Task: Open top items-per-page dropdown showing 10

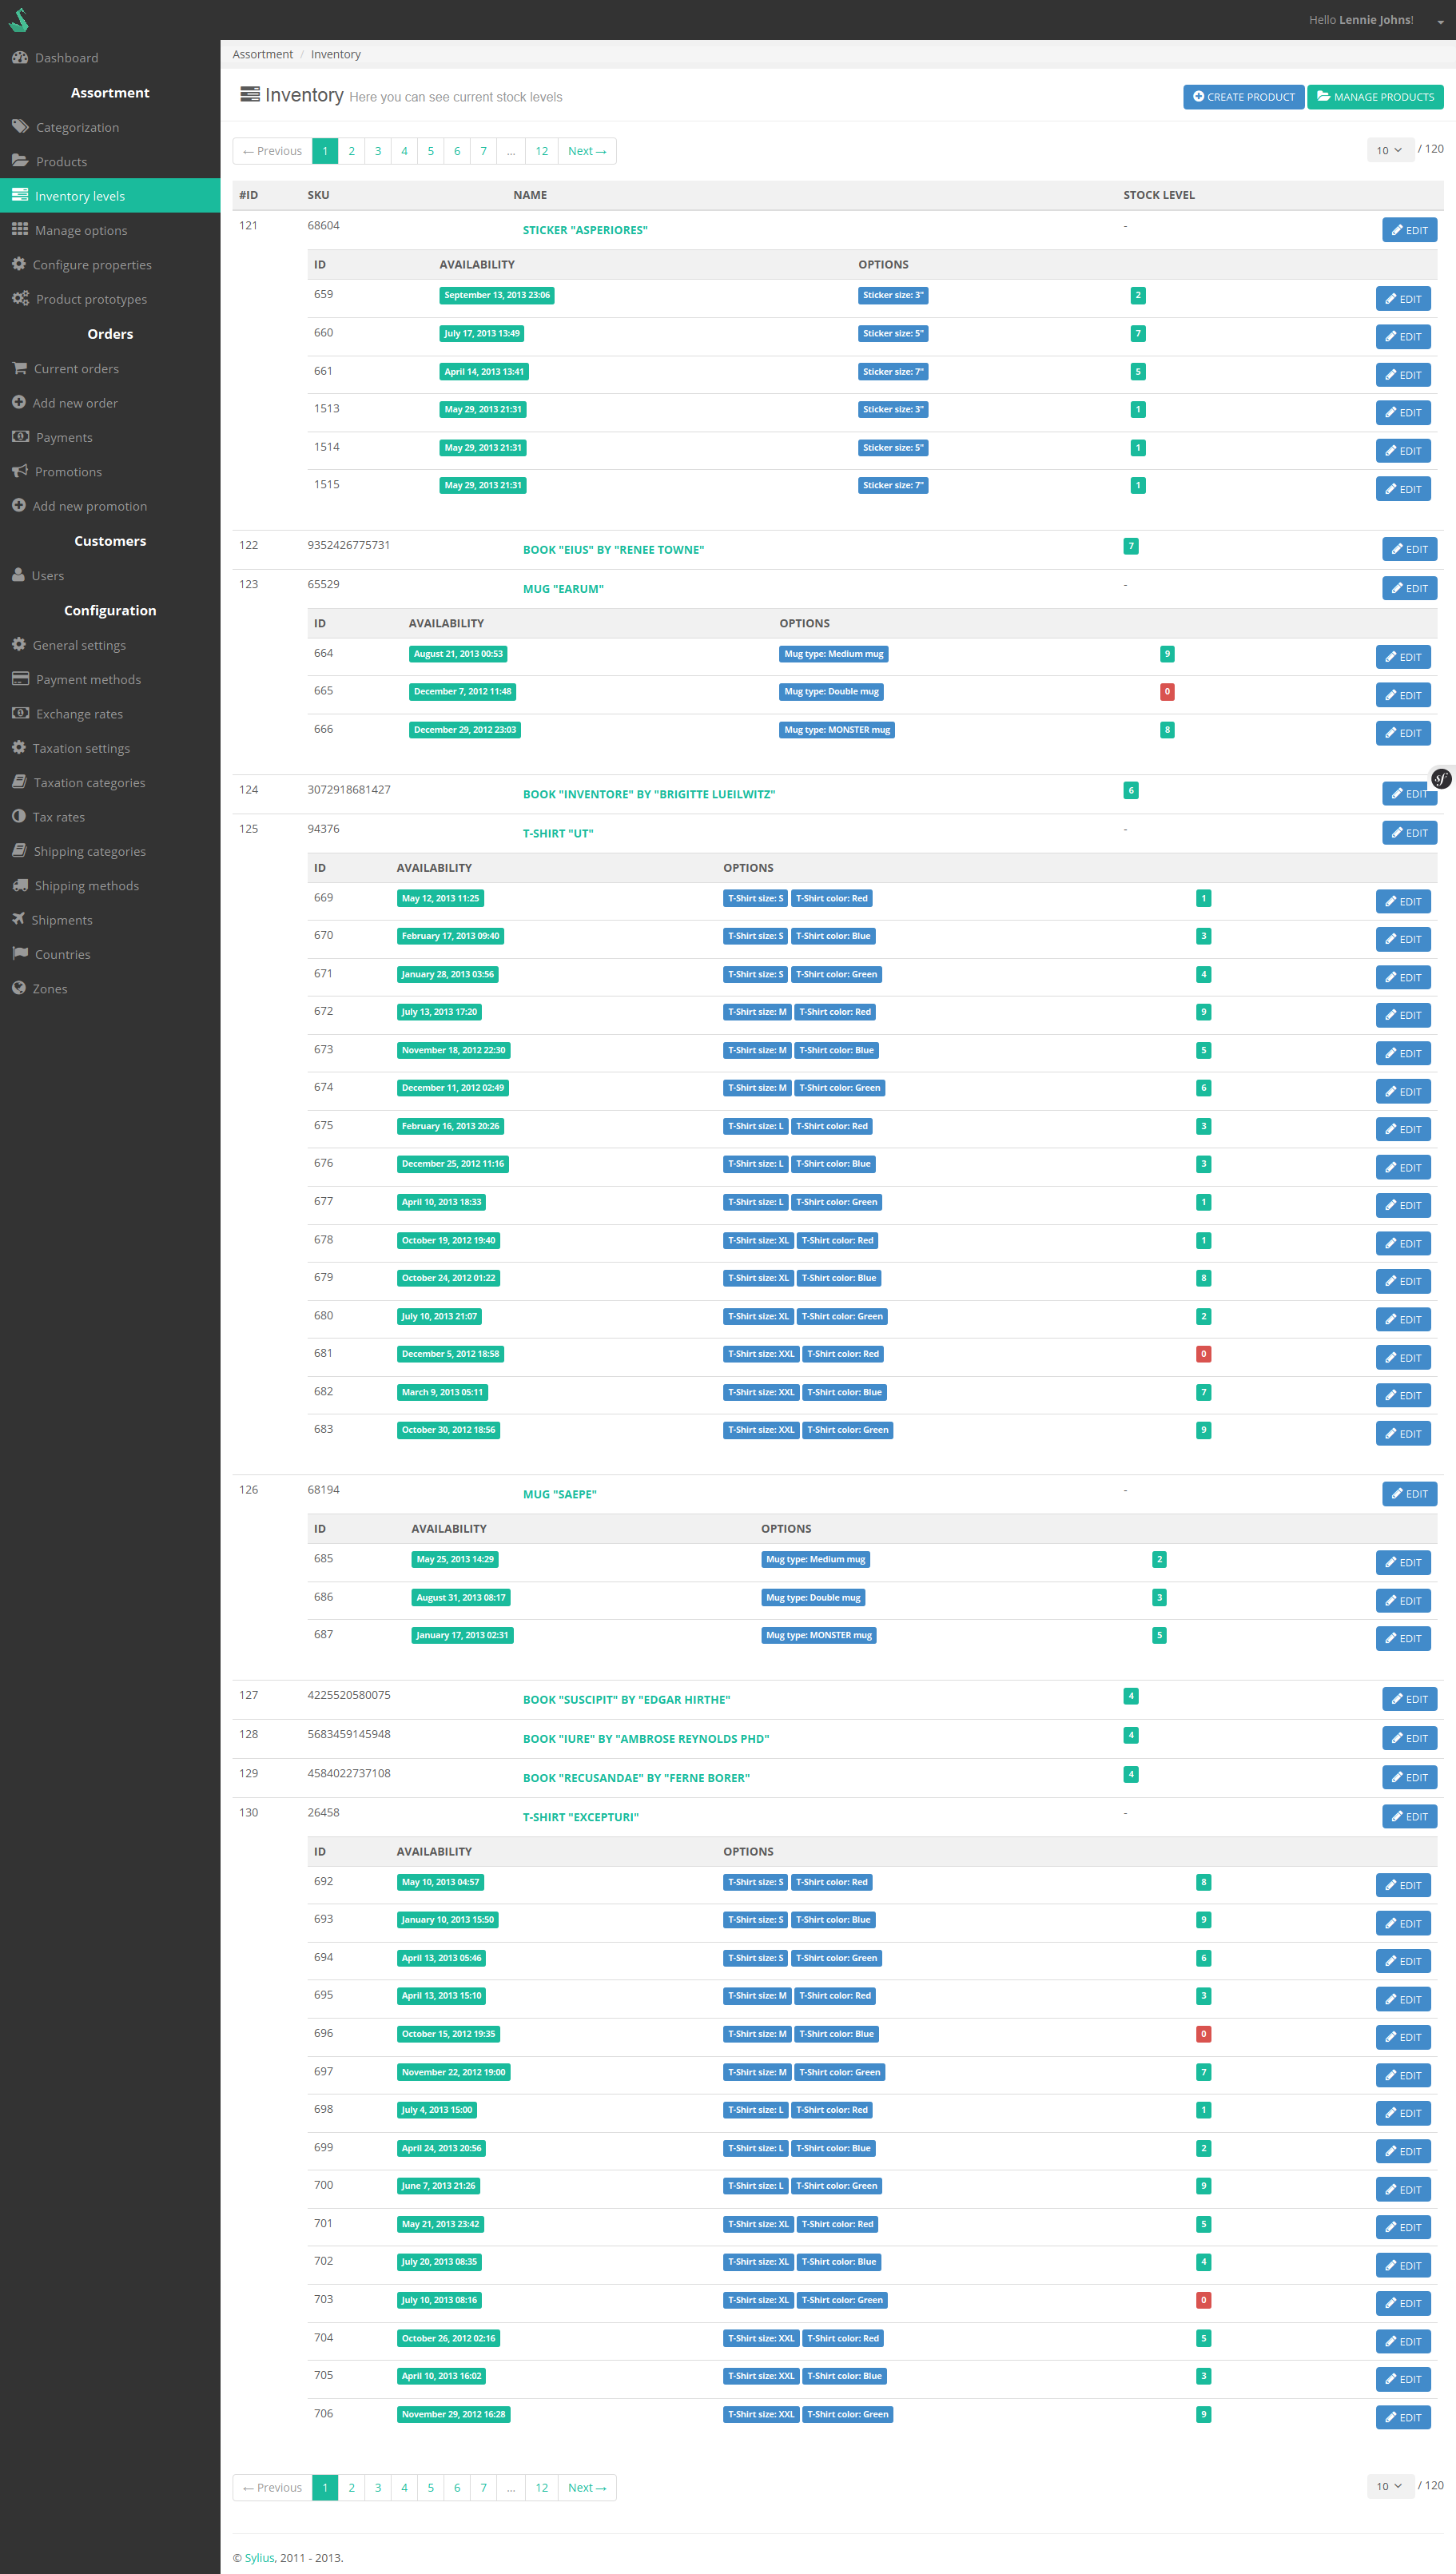Action: tap(1390, 150)
